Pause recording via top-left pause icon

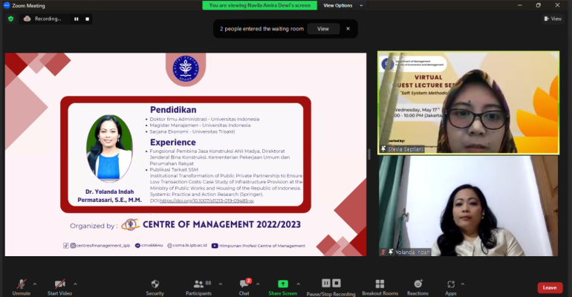coord(77,19)
